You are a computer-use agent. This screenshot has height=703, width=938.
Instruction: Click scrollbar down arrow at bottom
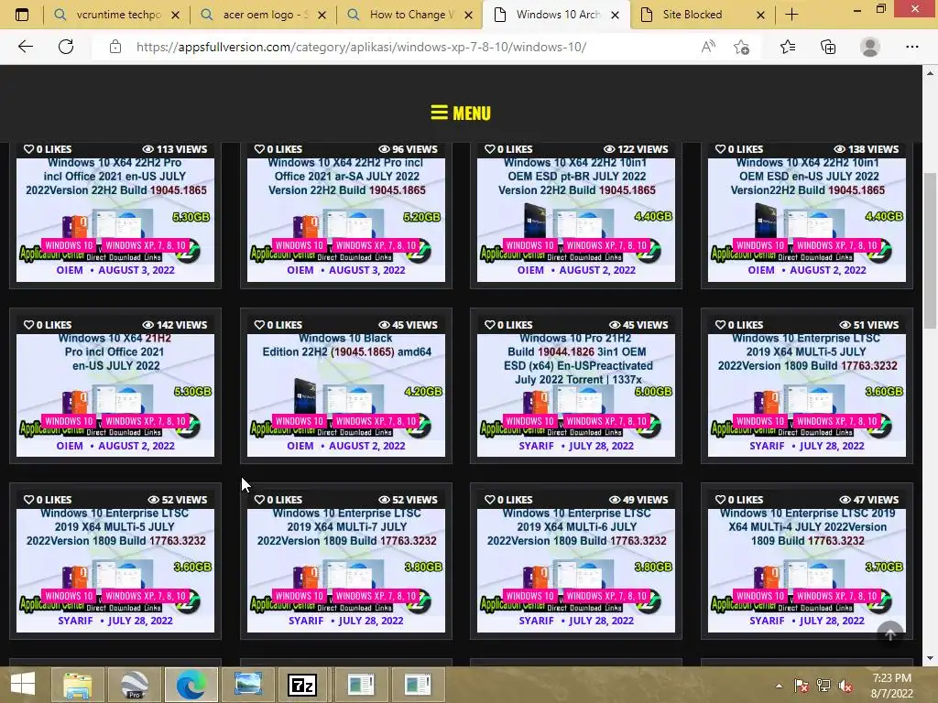[930, 658]
